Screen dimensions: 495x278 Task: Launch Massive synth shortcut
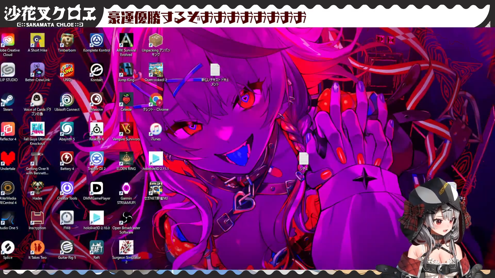coord(97,100)
